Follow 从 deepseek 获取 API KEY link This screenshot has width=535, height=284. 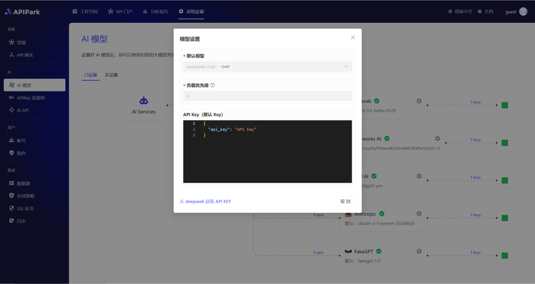(206, 201)
